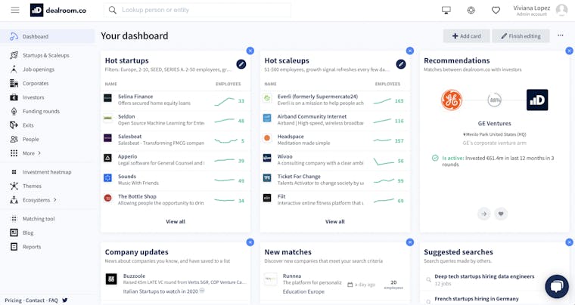Click the GE Ventures logo

452,100
